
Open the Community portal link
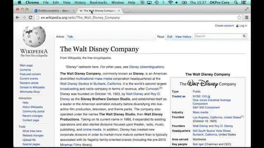tap(33, 111)
